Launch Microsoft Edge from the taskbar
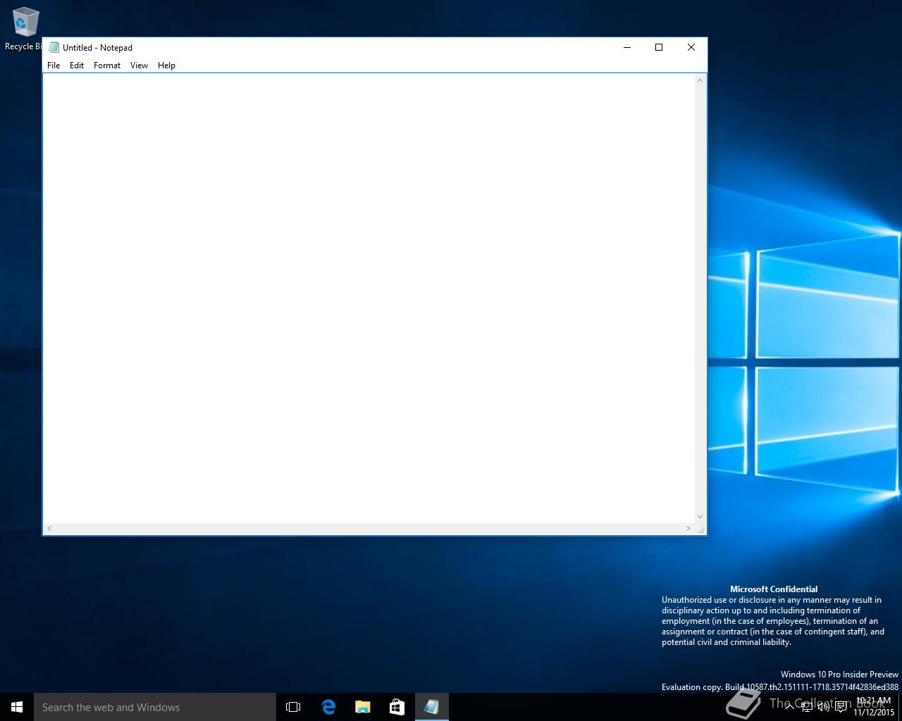 click(x=328, y=707)
